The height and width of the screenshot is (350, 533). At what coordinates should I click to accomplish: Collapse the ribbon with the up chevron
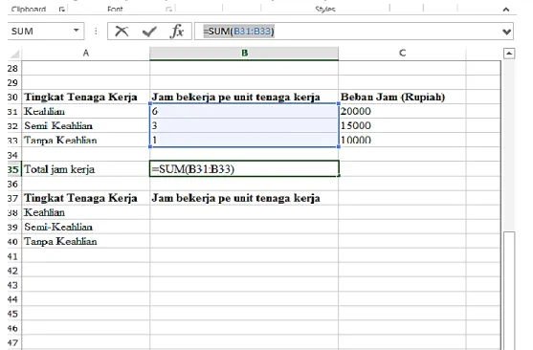[506, 10]
